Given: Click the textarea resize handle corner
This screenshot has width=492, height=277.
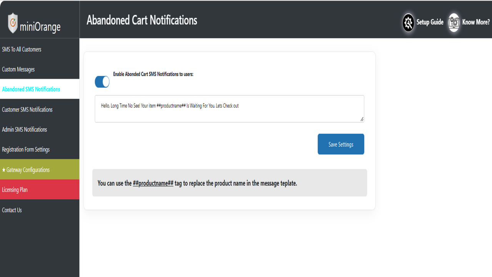Looking at the screenshot, I should coord(362,120).
